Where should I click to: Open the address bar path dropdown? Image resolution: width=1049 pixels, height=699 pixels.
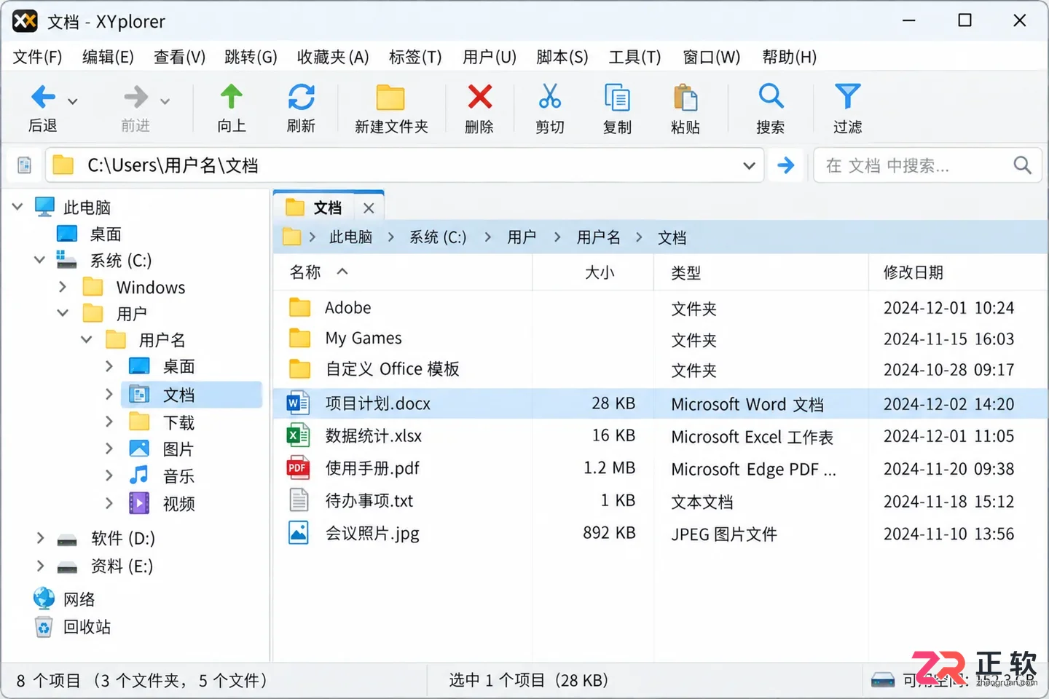(x=749, y=166)
